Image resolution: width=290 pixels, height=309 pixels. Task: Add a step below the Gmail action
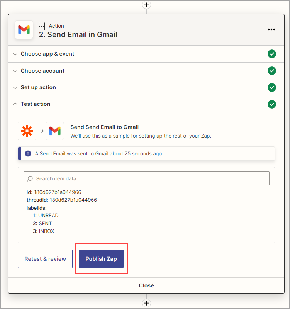pyautogui.click(x=146, y=303)
